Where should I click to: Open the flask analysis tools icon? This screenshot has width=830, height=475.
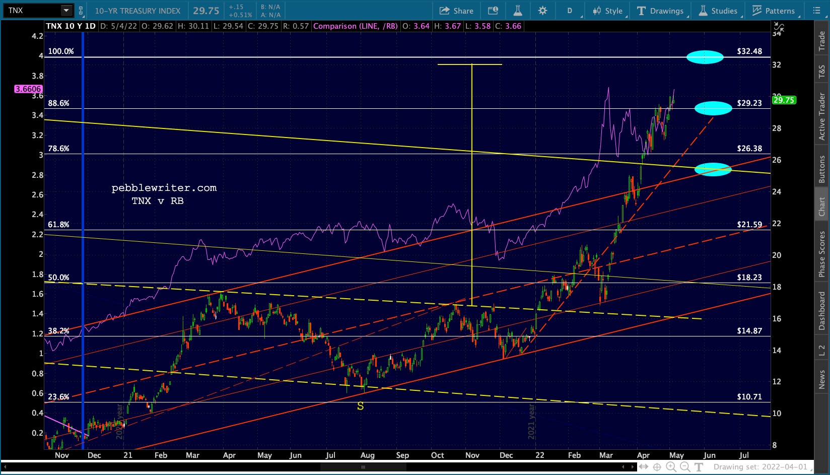[518, 11]
